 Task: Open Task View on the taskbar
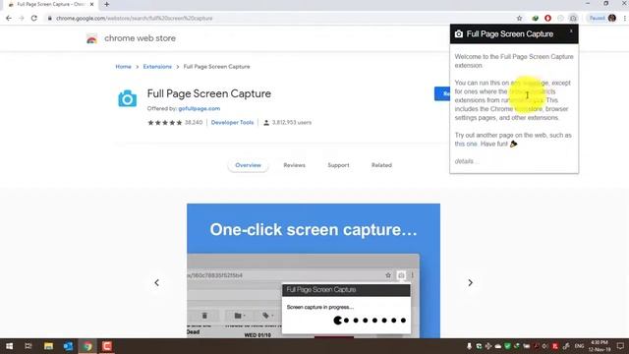[x=29, y=346]
